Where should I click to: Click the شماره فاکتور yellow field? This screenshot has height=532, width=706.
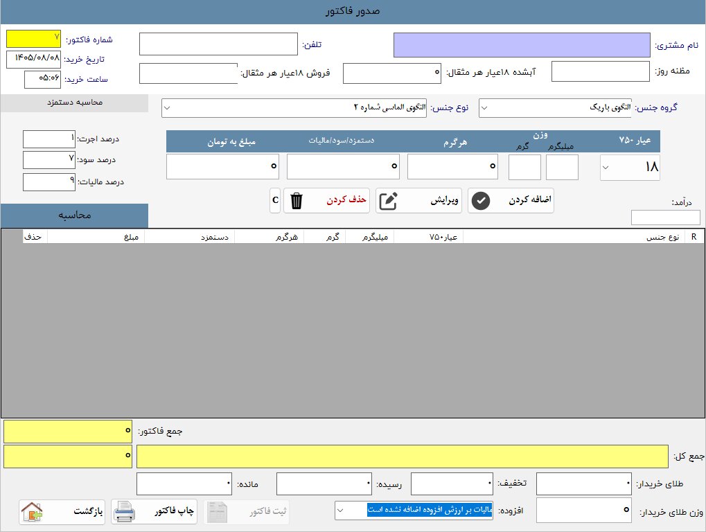tap(33, 39)
